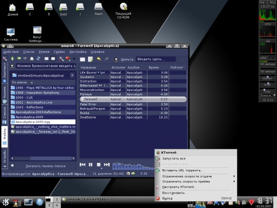Click the previous track button
Screen dimensions: 277x208
(x=83, y=165)
